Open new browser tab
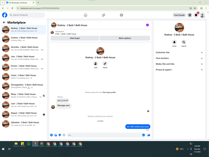The height and width of the screenshot is (157, 209). pyautogui.click(x=38, y=3)
